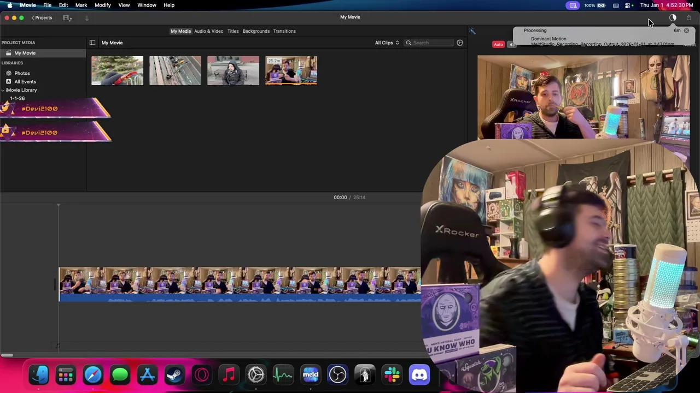
Task: Open the Help menu
Action: pos(169,5)
